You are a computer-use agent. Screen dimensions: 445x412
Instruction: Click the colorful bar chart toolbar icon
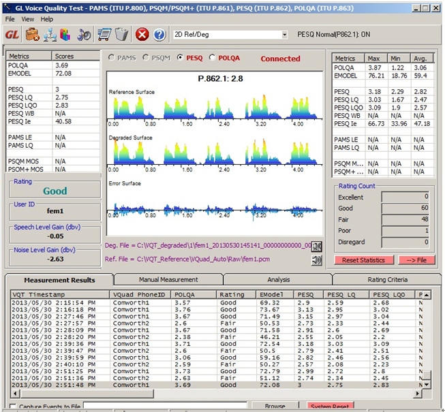point(65,35)
